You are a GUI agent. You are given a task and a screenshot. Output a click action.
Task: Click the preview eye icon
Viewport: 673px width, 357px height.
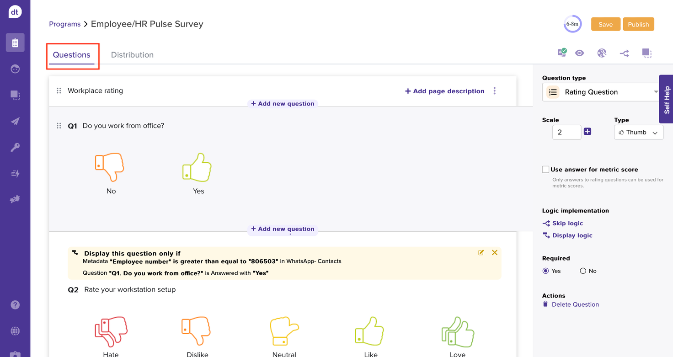click(579, 53)
